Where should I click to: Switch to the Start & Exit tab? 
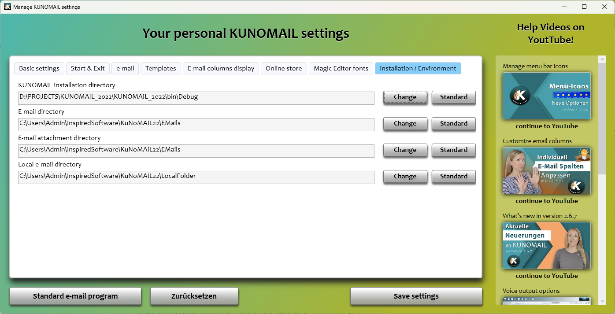88,68
